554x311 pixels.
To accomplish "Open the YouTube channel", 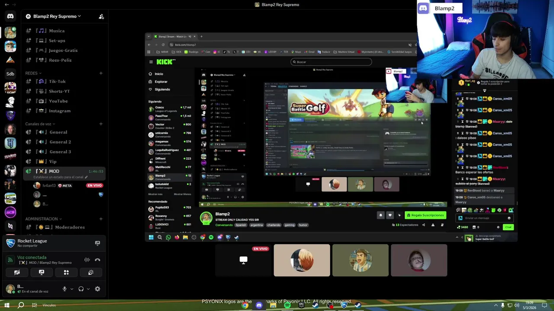I will [x=64, y=101].
